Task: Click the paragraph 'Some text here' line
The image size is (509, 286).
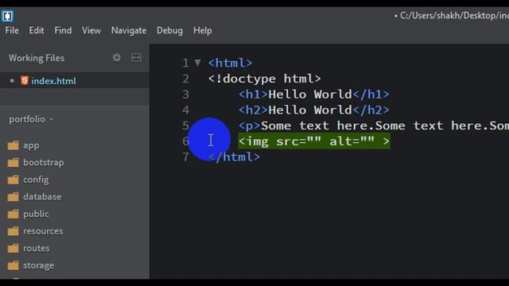Action: 374,126
